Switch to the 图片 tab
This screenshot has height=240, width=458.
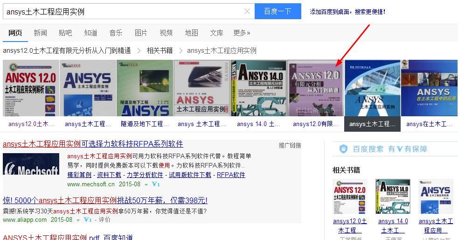(141, 33)
